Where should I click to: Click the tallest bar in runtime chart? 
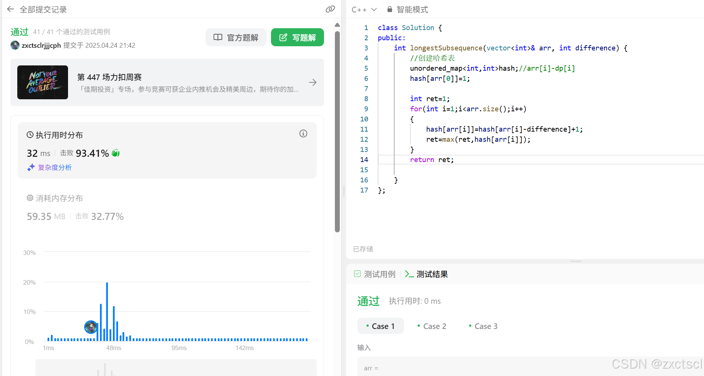tap(107, 312)
